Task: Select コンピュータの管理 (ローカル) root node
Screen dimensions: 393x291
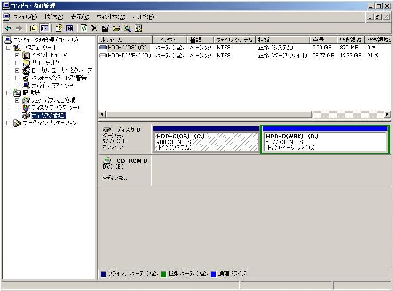Action: coord(46,40)
